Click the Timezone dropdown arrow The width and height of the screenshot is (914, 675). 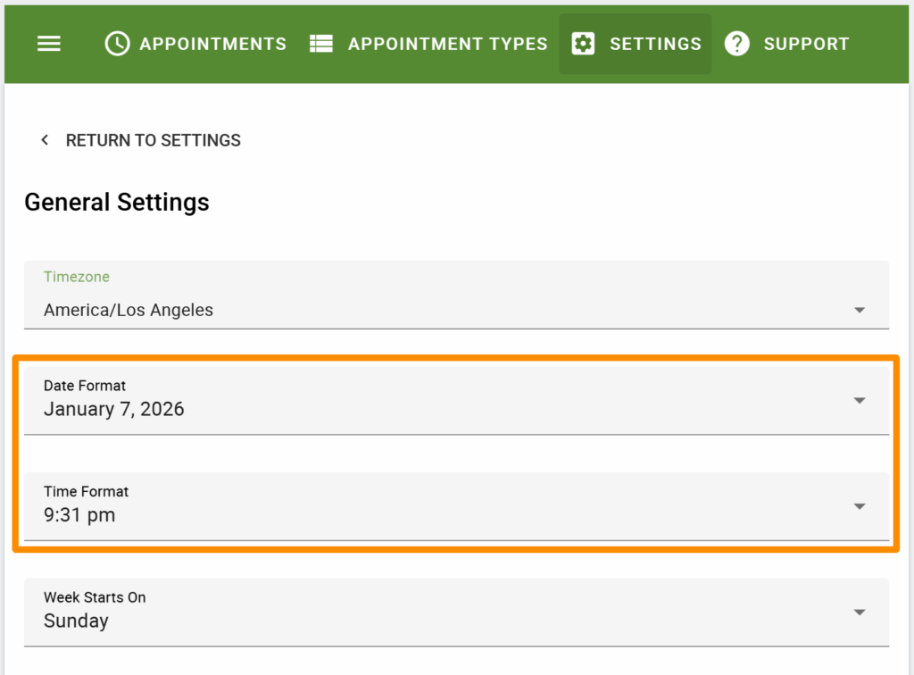[x=859, y=309]
